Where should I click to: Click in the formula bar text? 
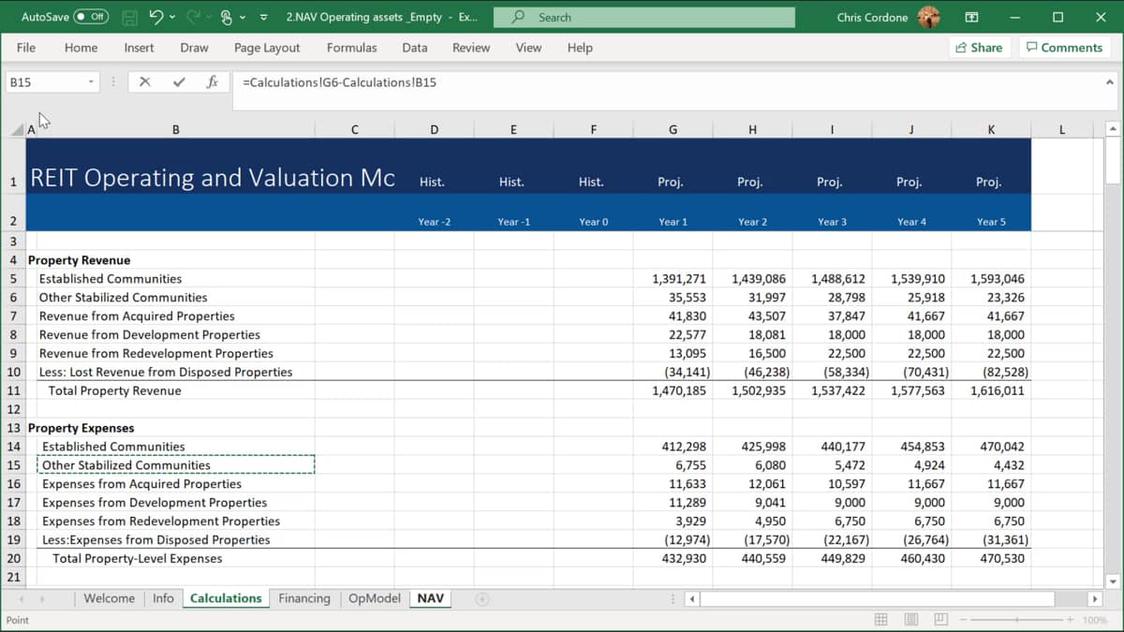pos(339,82)
